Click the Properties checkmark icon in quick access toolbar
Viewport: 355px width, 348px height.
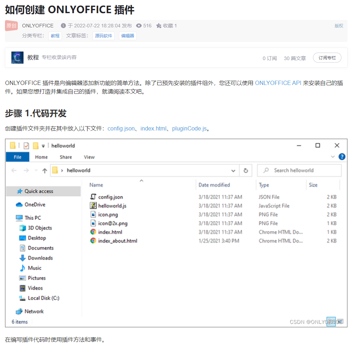(x=26, y=146)
